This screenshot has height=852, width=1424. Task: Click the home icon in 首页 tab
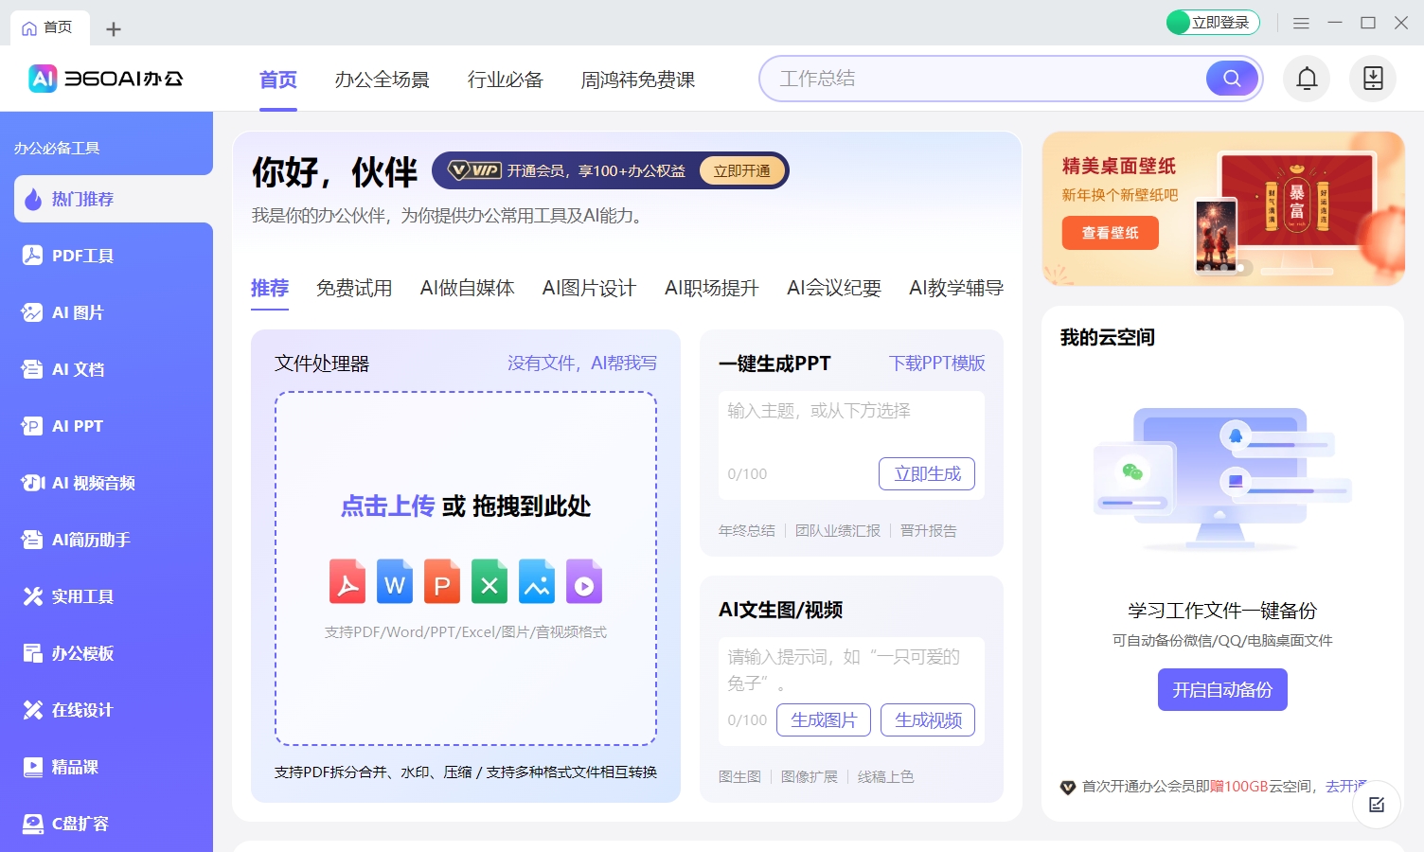pos(29,28)
